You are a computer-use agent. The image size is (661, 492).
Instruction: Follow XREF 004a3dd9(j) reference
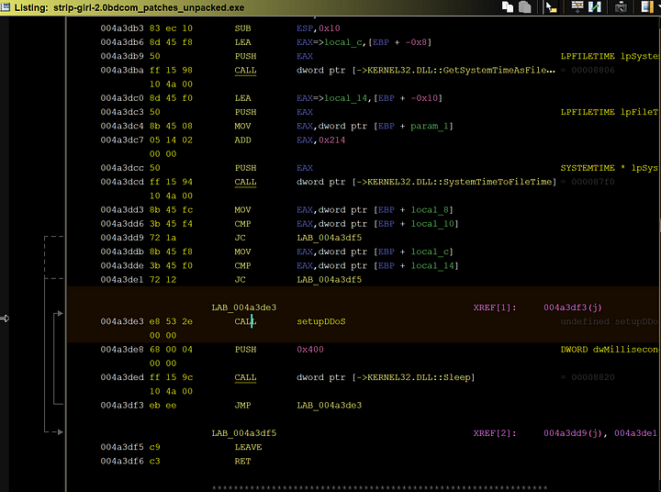pos(573,433)
